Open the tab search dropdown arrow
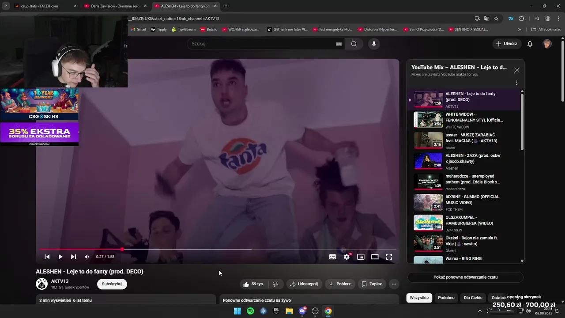 6,6
